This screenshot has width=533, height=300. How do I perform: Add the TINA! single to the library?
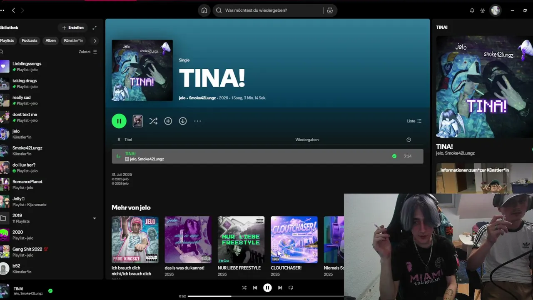(x=168, y=121)
